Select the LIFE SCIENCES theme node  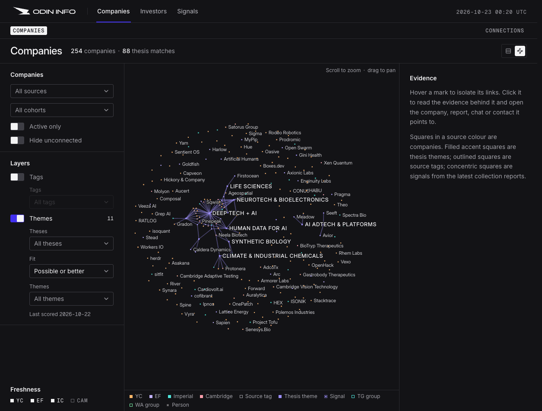coord(227,187)
